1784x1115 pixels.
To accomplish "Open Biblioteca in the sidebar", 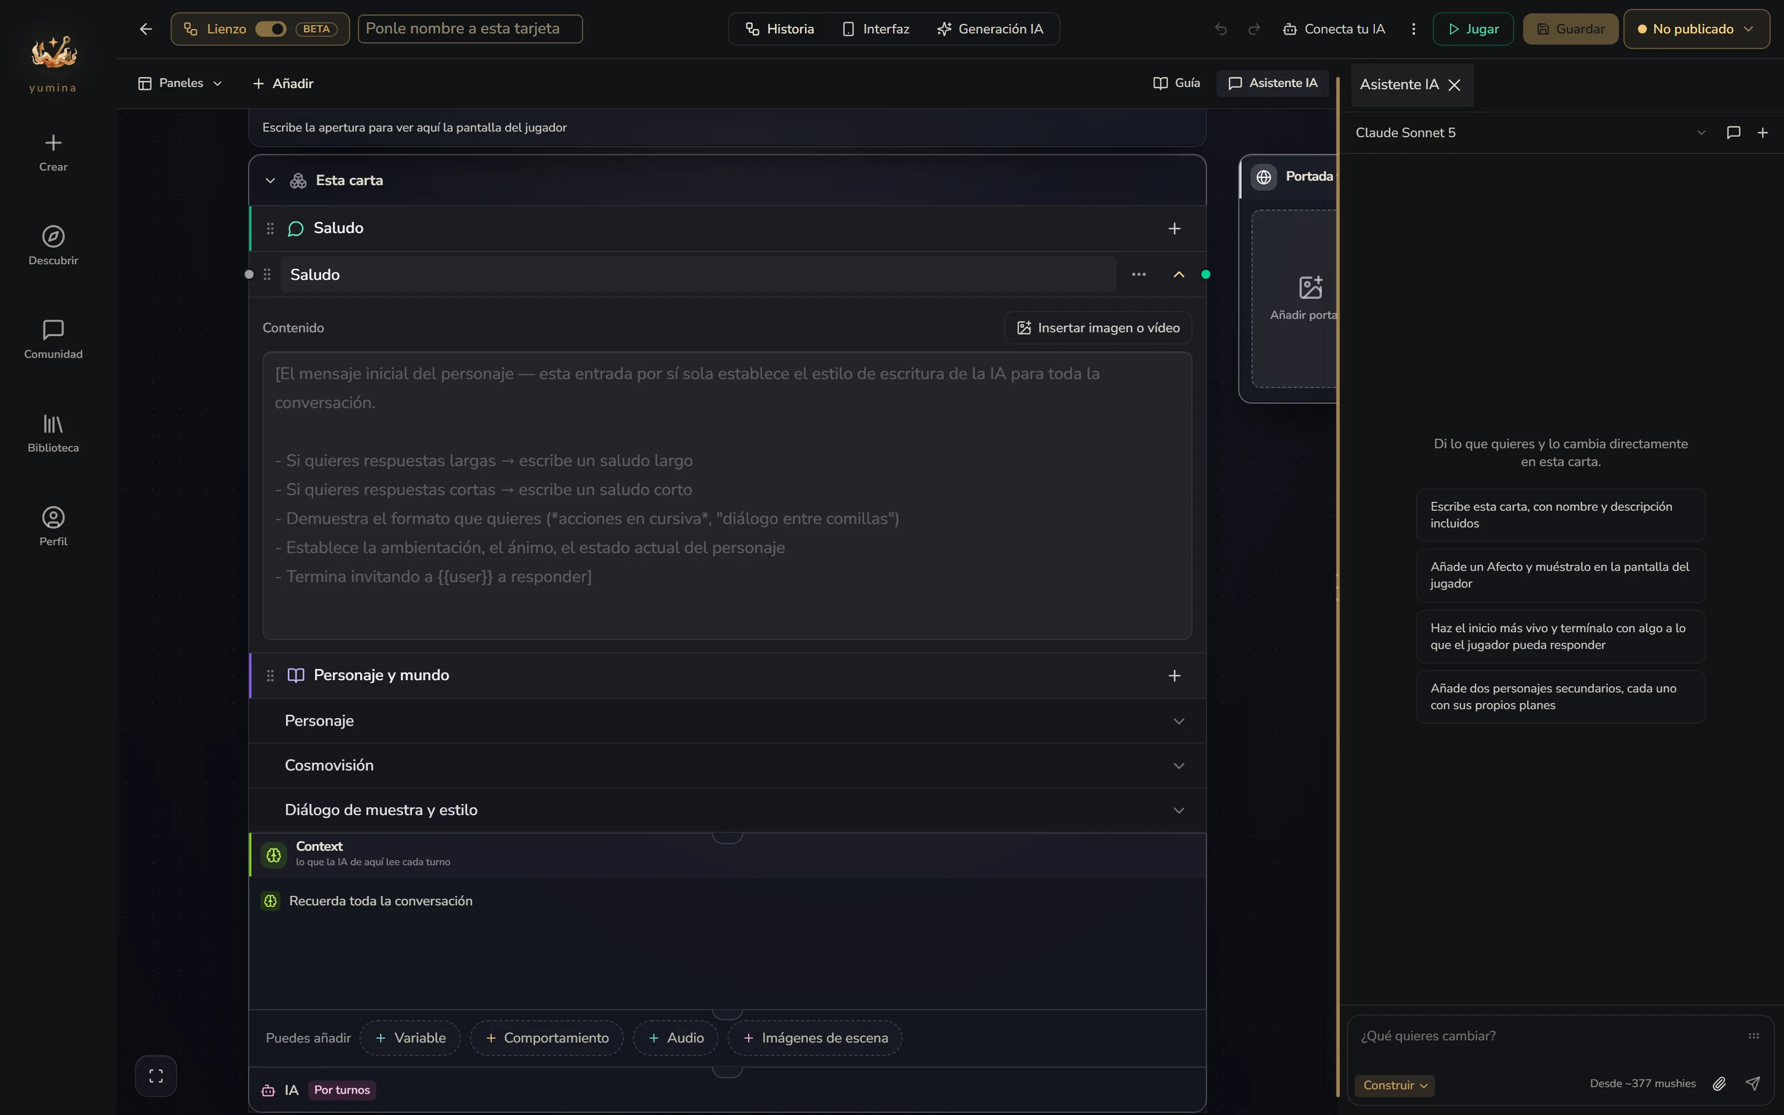I will 53,433.
